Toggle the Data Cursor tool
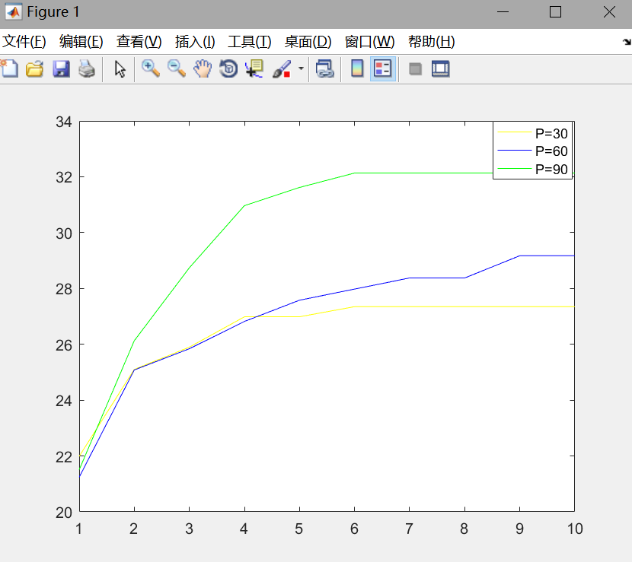632x562 pixels. coord(254,69)
